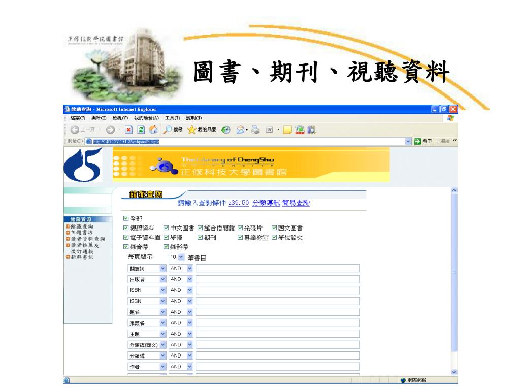The image size is (520, 390).
Task: Open the 編輯(E) menu
Action: (99, 118)
